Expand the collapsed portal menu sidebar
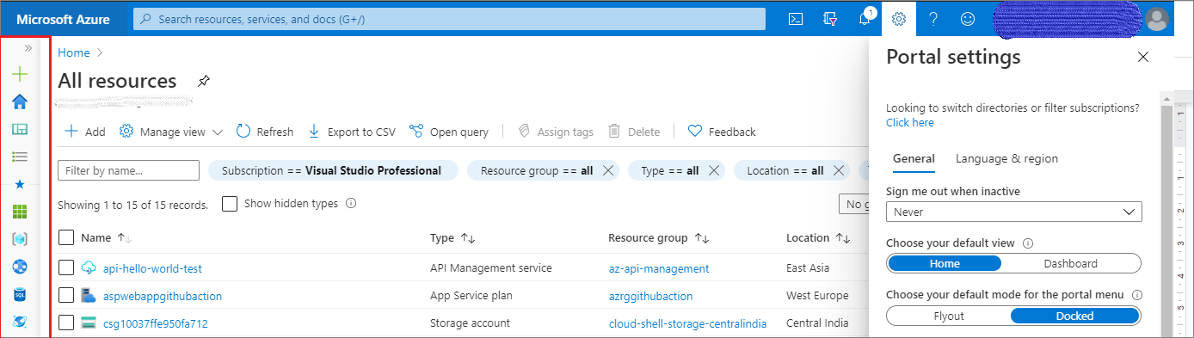The width and height of the screenshot is (1194, 338). [28, 49]
